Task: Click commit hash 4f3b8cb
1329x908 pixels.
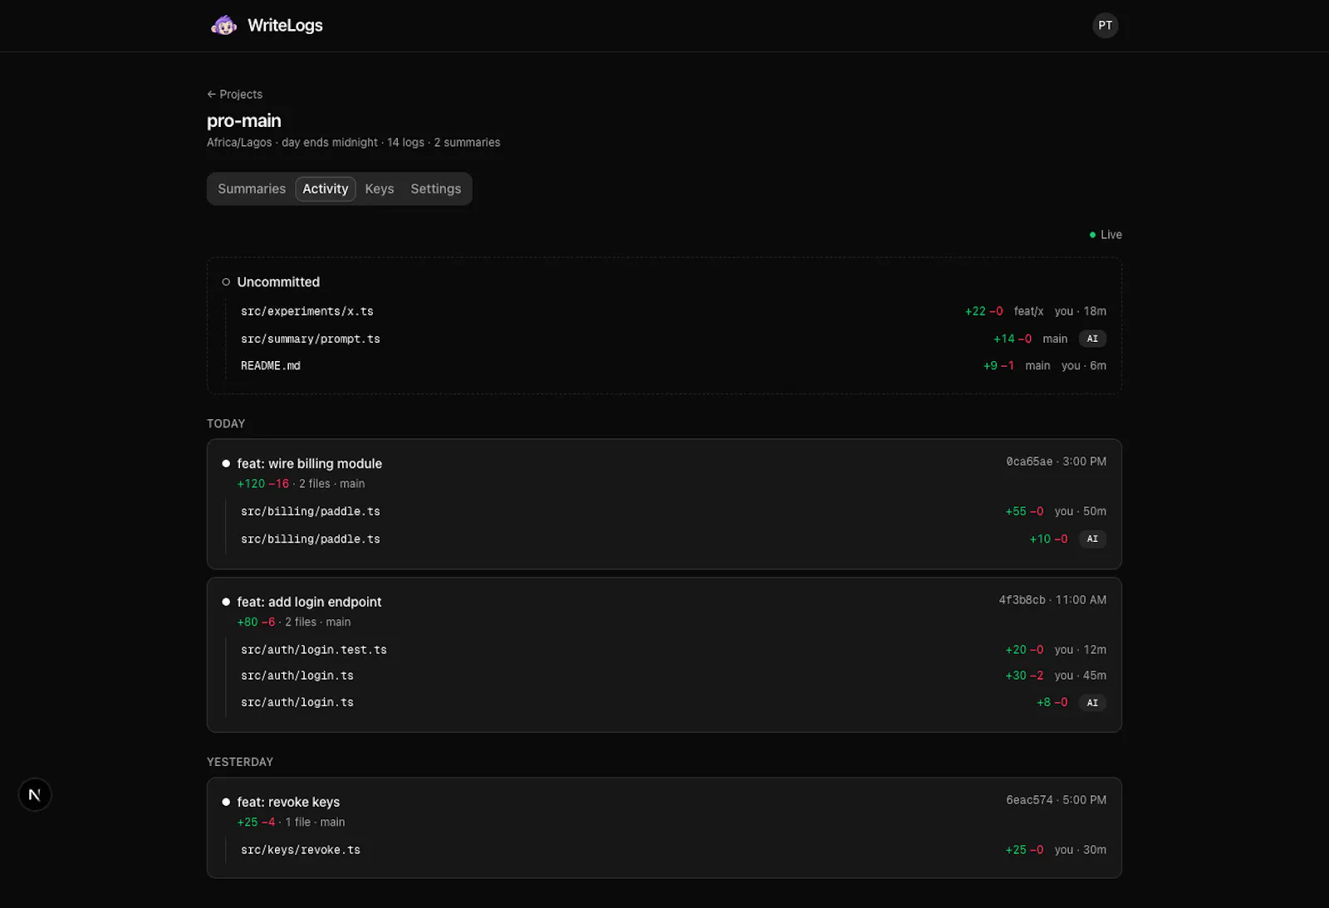Action: [1022, 600]
